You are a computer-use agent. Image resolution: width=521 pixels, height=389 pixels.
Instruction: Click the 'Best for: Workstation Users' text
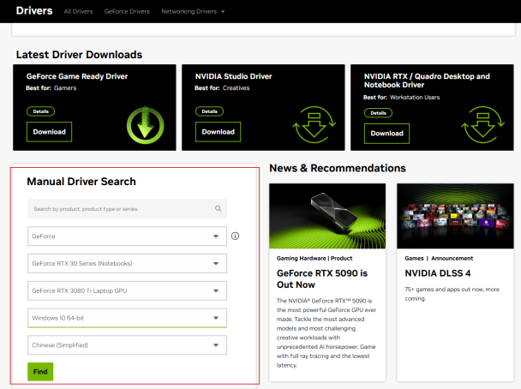click(401, 98)
